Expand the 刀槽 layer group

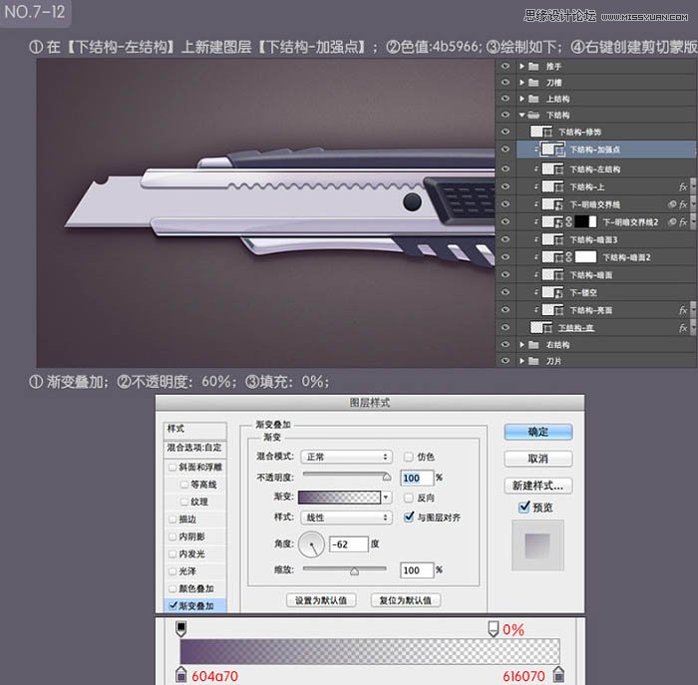point(522,83)
